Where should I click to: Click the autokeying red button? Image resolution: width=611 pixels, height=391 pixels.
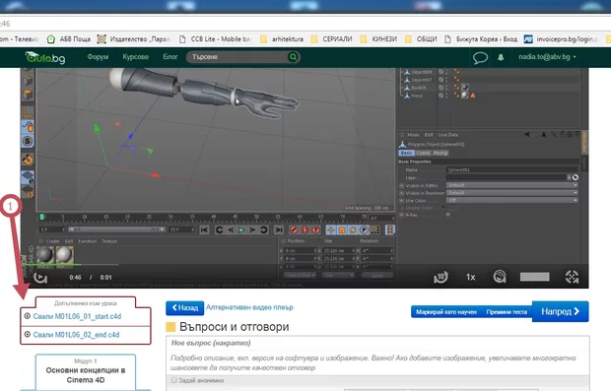[x=305, y=230]
